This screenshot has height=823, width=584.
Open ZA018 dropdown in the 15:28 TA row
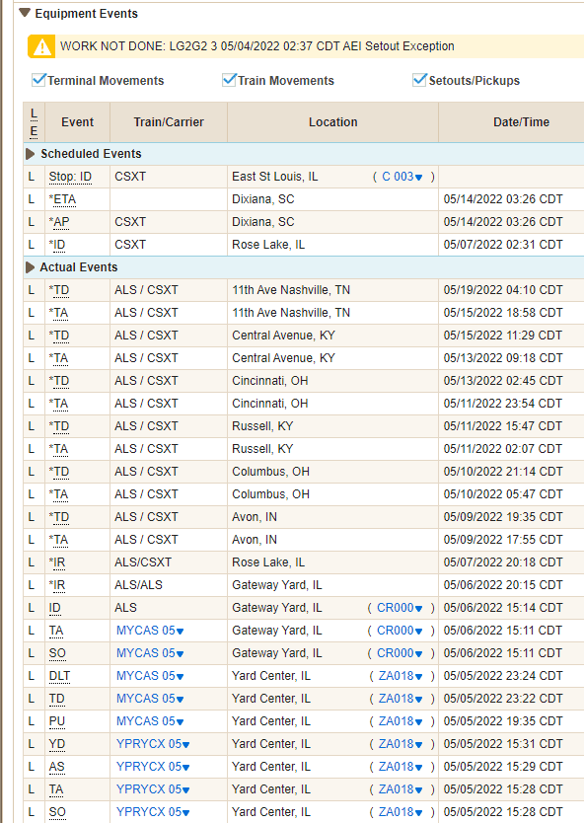pyautogui.click(x=401, y=789)
